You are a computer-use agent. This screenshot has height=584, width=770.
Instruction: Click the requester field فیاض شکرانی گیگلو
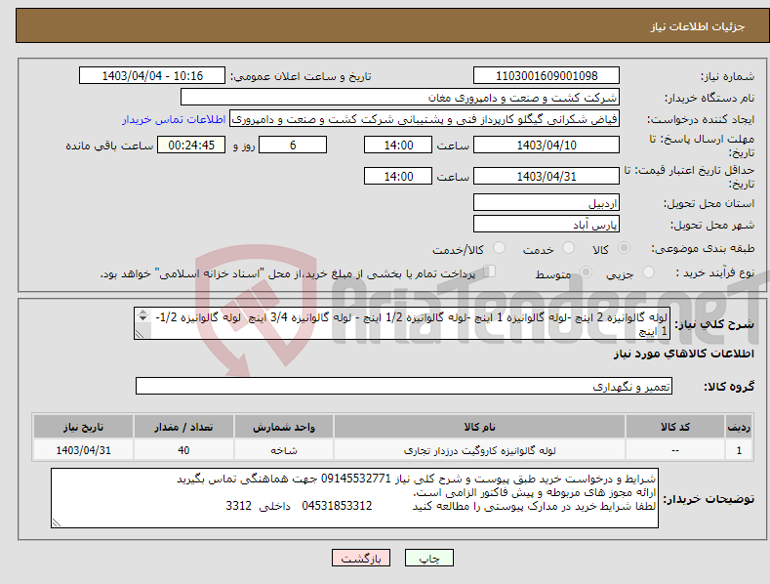[x=425, y=119]
